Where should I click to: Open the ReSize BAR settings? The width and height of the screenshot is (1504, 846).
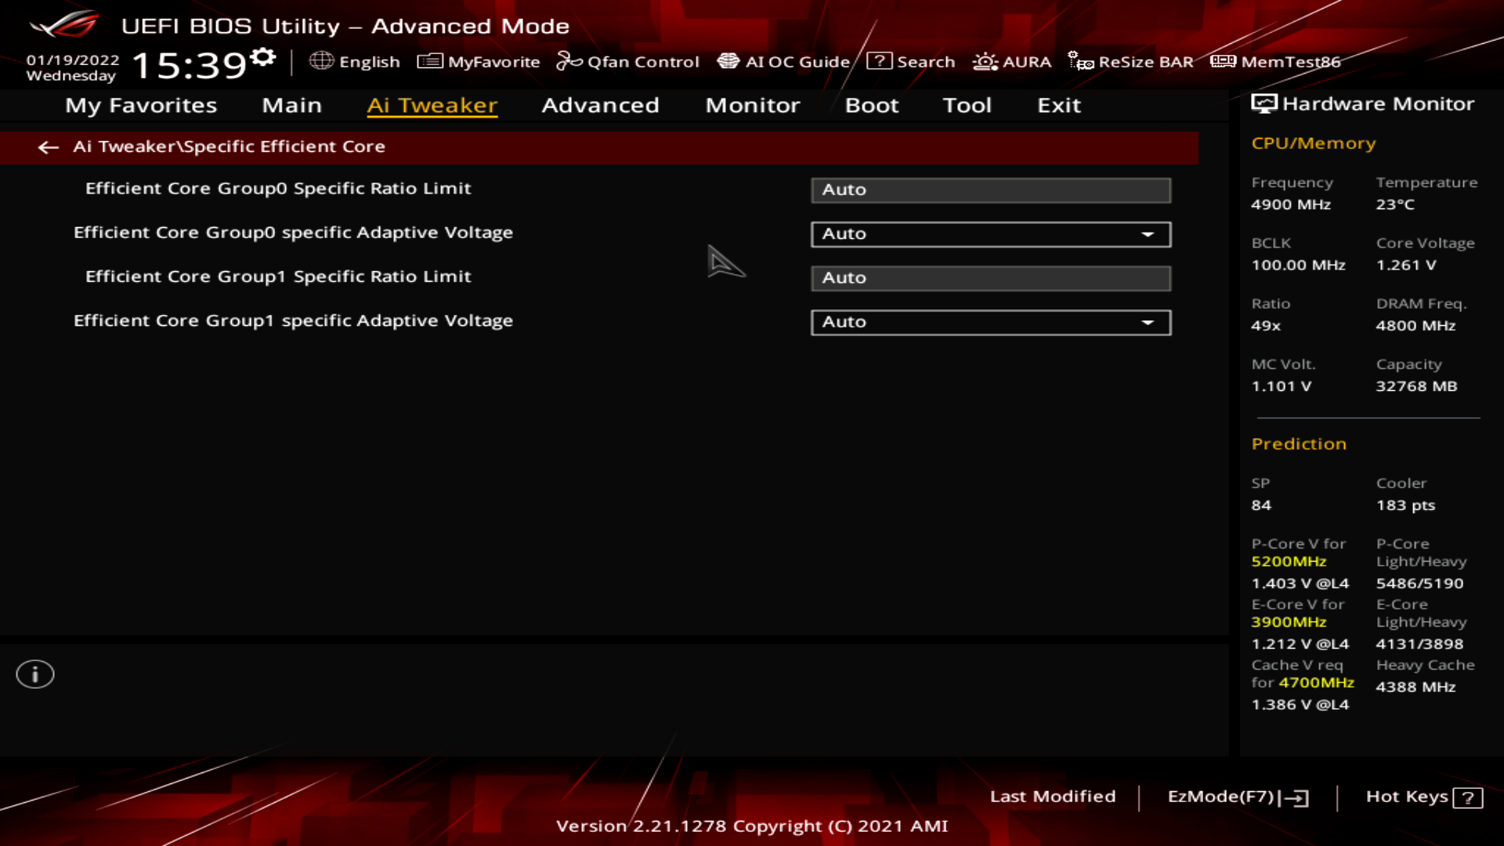click(x=1133, y=61)
